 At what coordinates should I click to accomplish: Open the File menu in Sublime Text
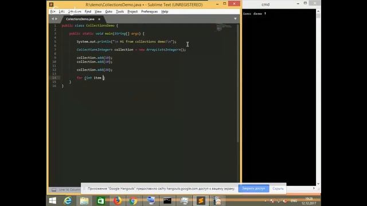tap(53, 11)
